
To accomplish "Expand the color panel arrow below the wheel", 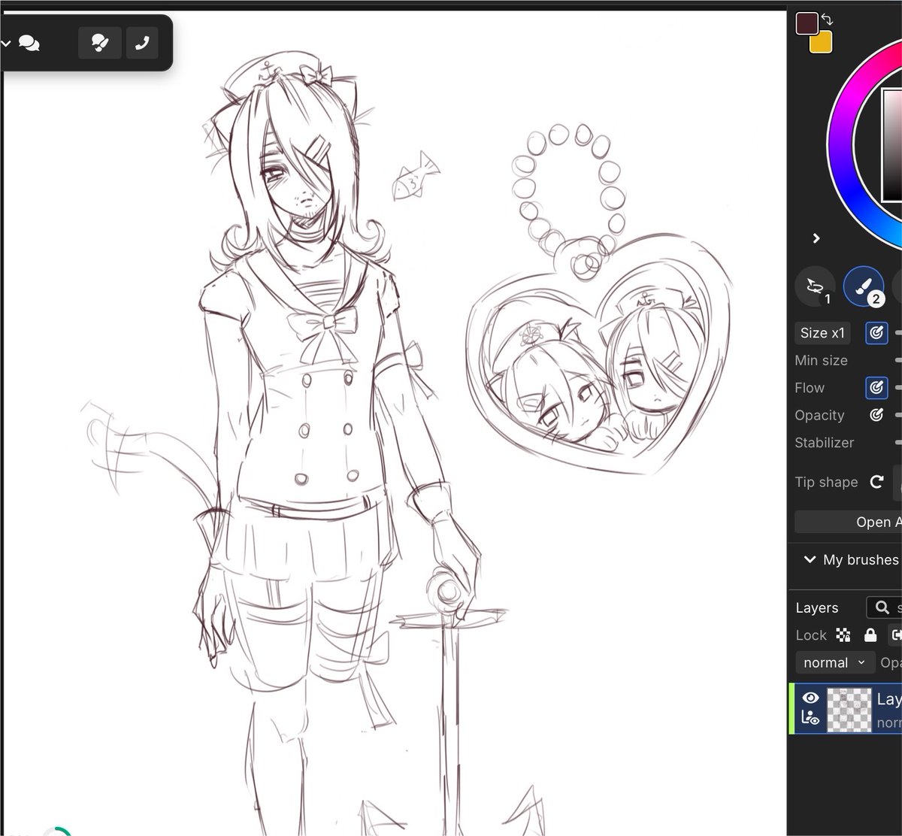I will click(x=816, y=238).
